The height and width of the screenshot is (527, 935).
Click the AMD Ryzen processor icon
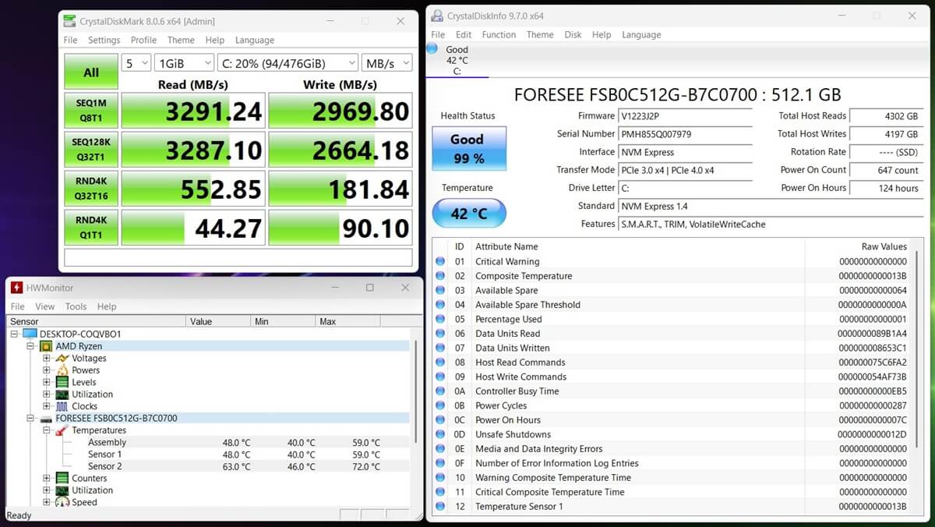(46, 346)
